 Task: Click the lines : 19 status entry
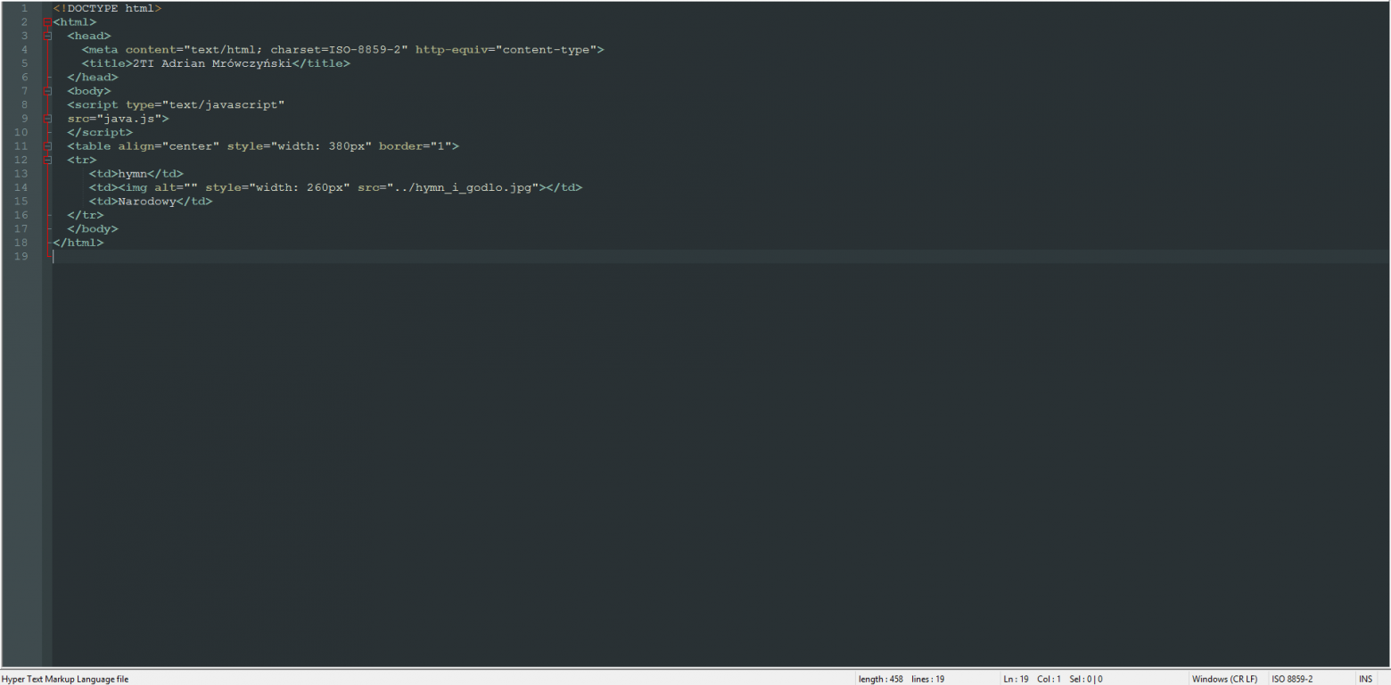927,679
